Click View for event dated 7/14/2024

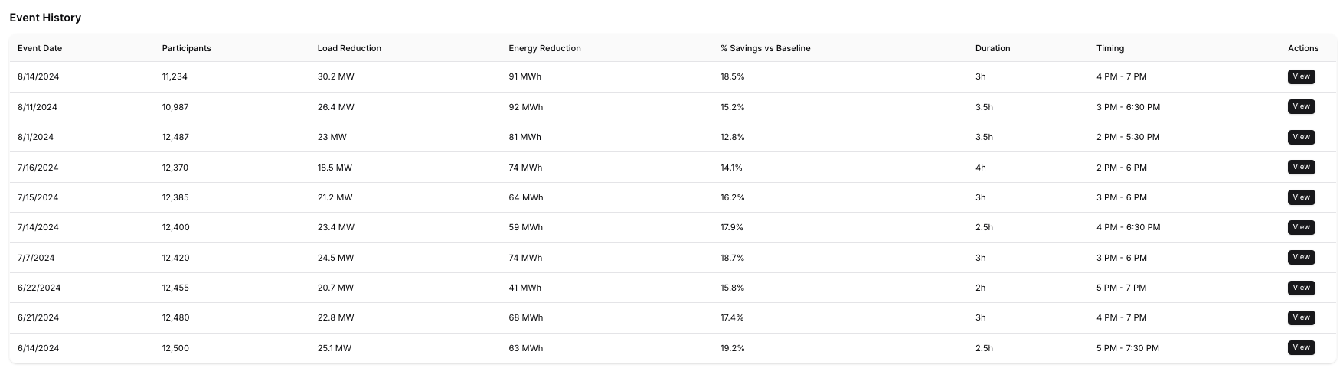click(x=1301, y=227)
